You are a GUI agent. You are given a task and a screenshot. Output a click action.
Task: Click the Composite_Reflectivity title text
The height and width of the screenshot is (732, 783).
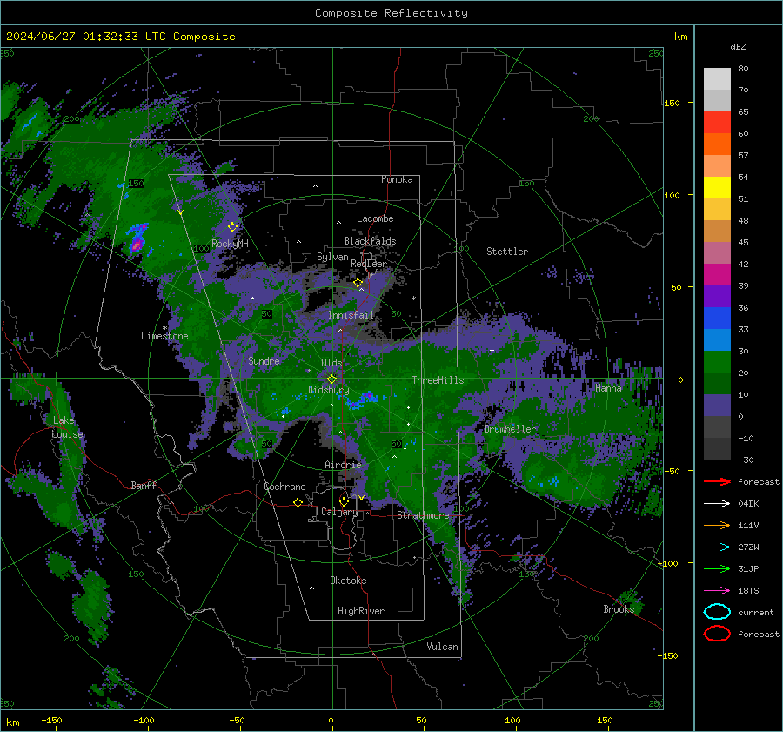pyautogui.click(x=391, y=13)
